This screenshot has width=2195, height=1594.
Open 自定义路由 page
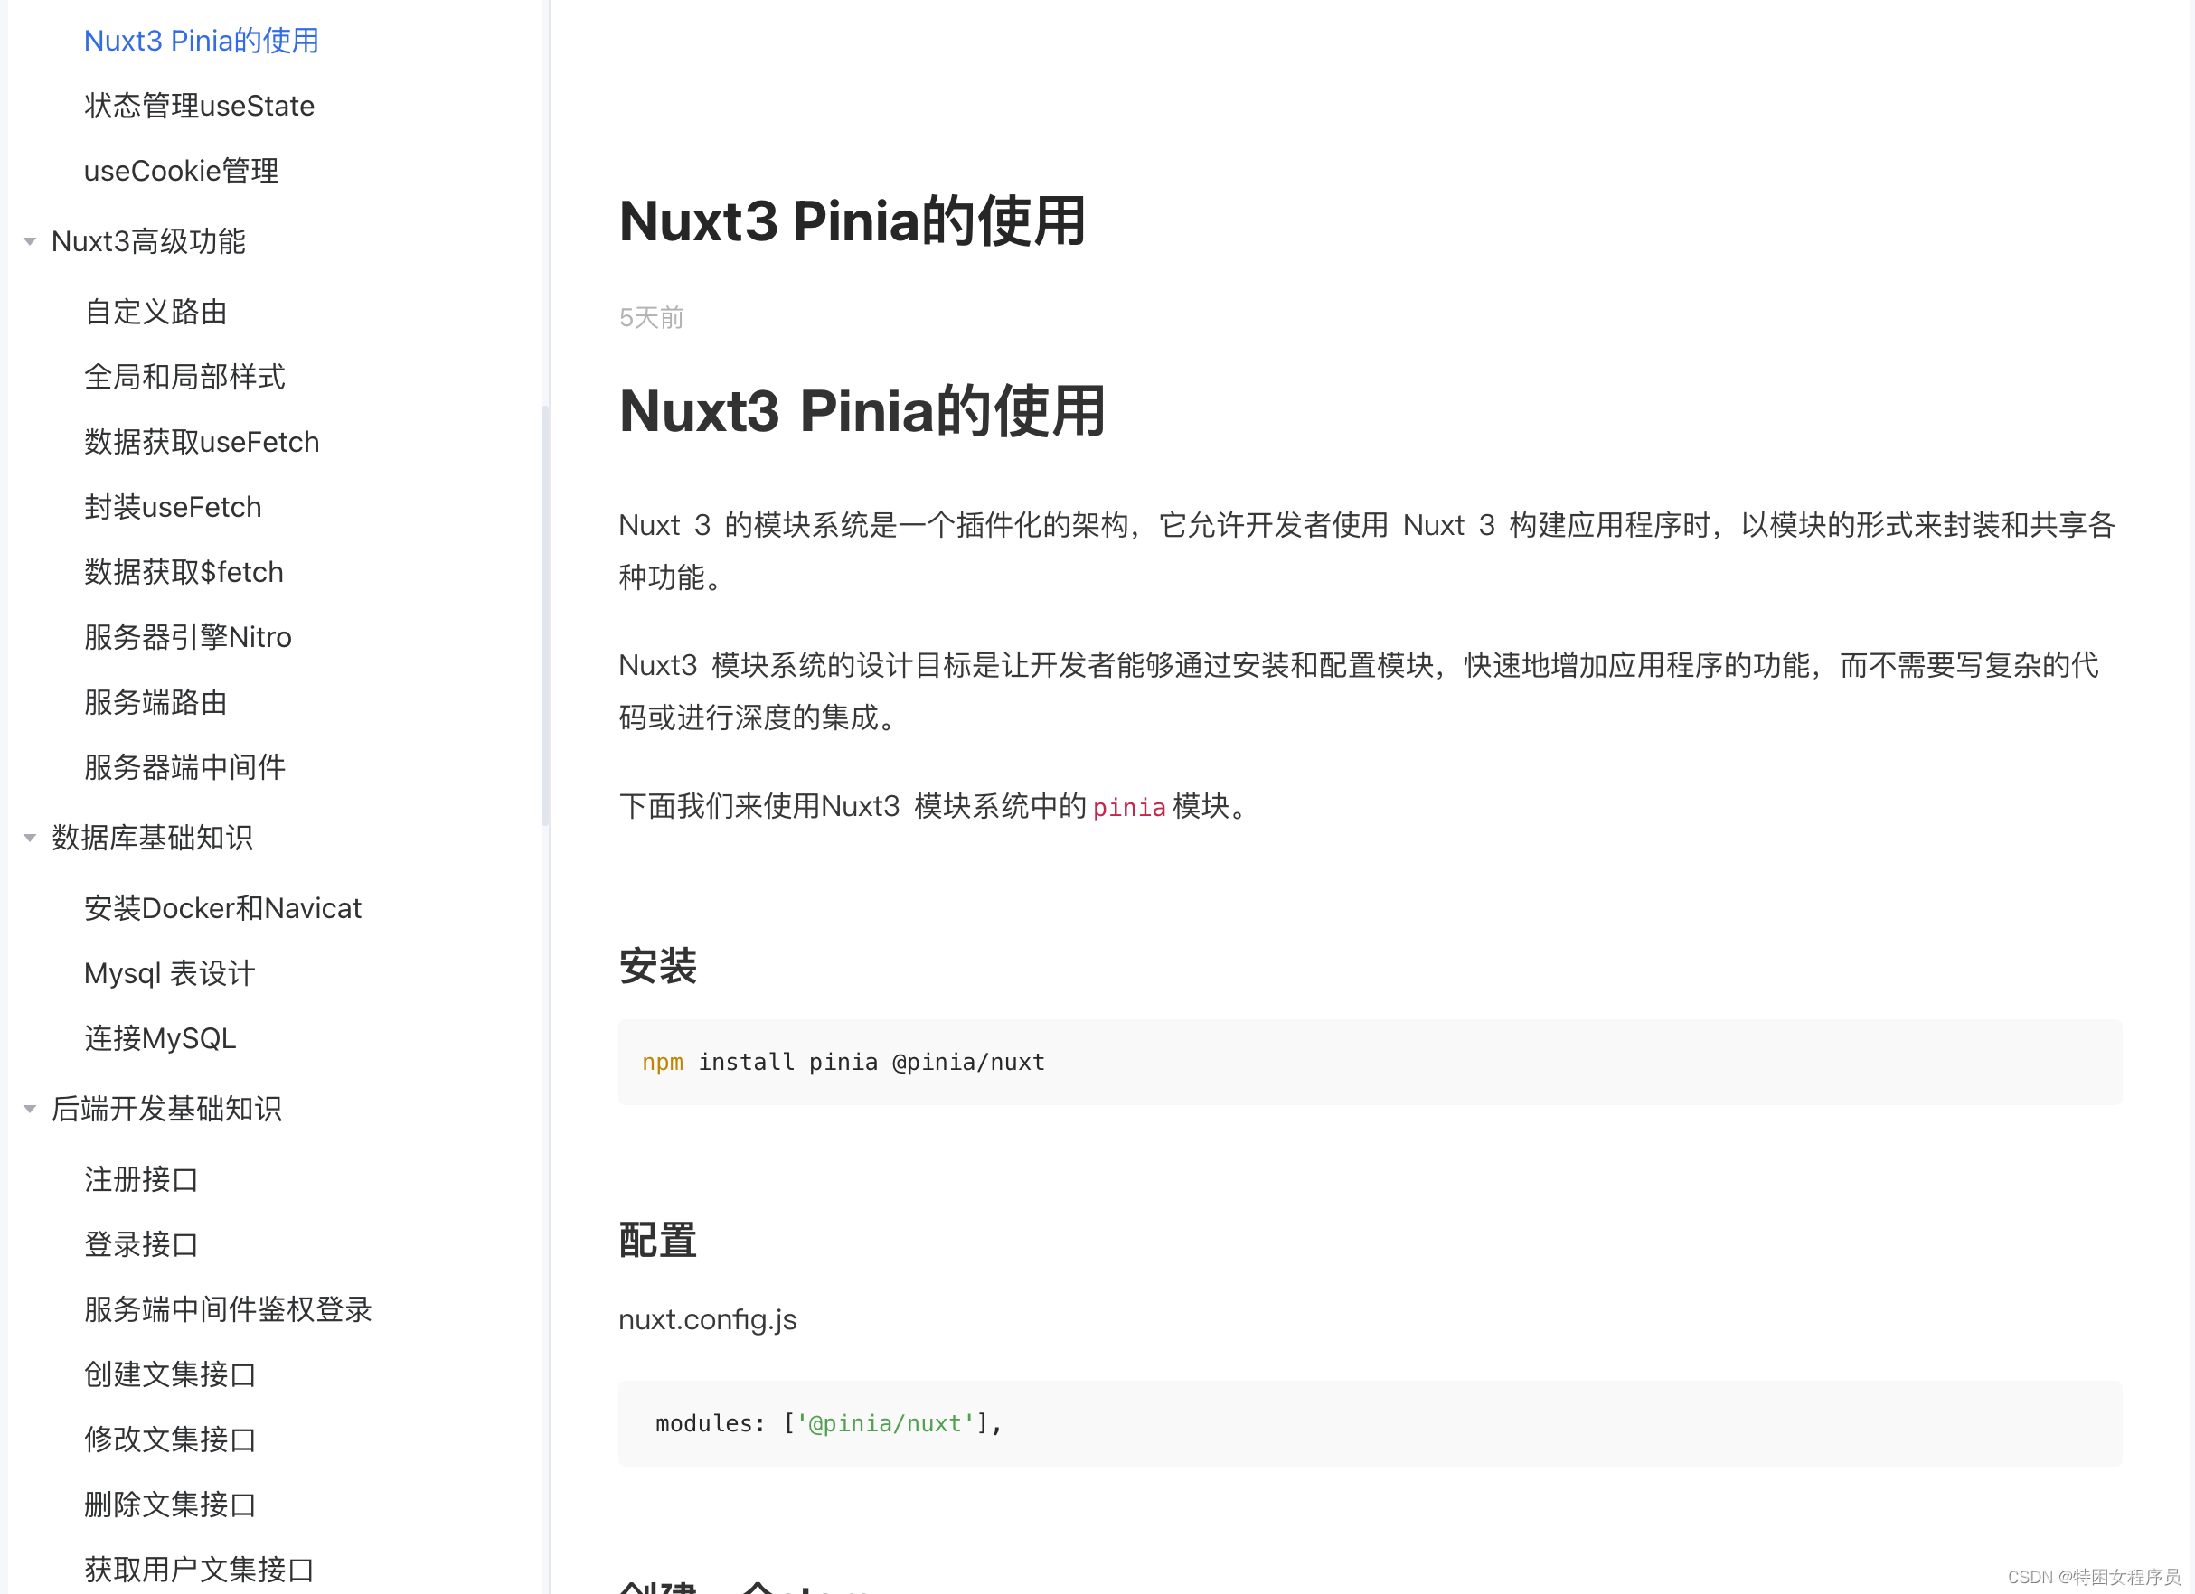(x=155, y=312)
